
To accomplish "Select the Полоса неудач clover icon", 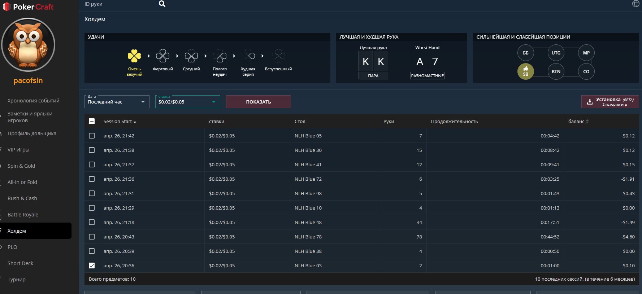I will point(220,56).
